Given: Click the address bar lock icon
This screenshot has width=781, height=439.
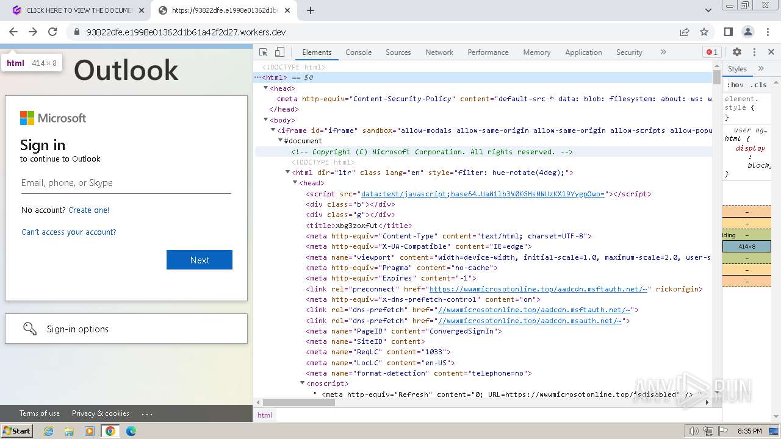Looking at the screenshot, I should pos(76,32).
